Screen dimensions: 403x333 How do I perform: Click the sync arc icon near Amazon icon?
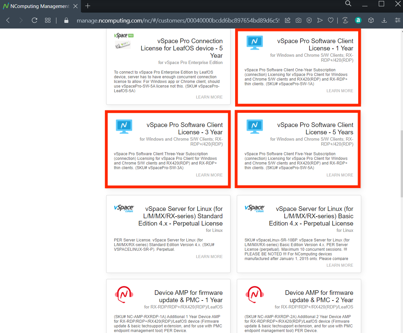click(x=345, y=20)
